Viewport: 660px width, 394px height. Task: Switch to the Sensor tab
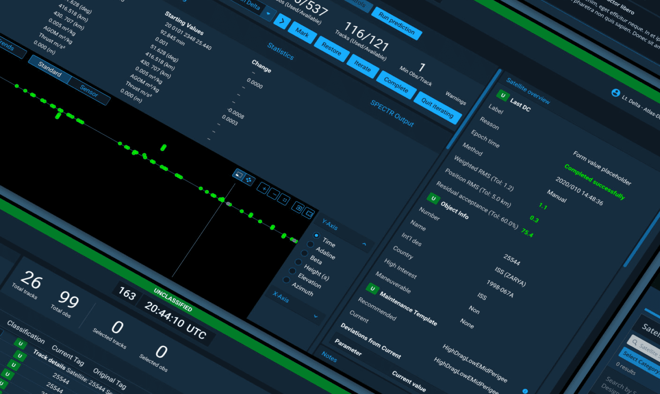(x=89, y=90)
